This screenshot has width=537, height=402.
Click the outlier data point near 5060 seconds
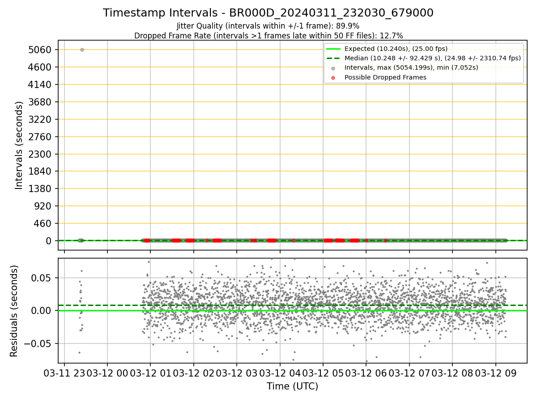tap(82, 50)
